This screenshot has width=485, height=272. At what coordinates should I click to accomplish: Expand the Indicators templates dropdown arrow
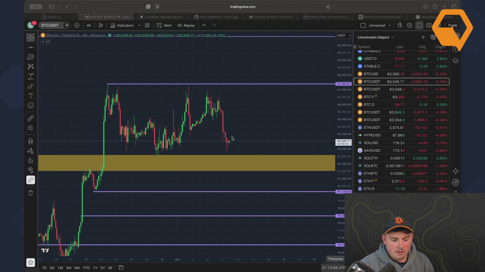click(x=139, y=25)
